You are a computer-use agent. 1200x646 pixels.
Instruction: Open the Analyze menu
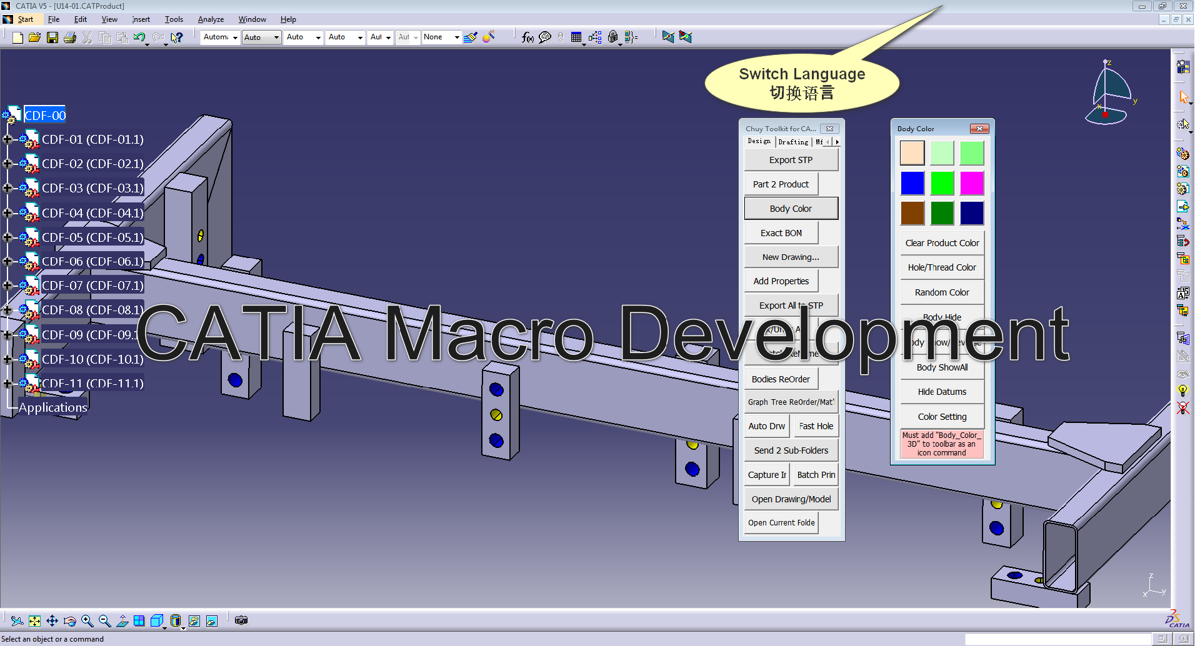click(211, 19)
